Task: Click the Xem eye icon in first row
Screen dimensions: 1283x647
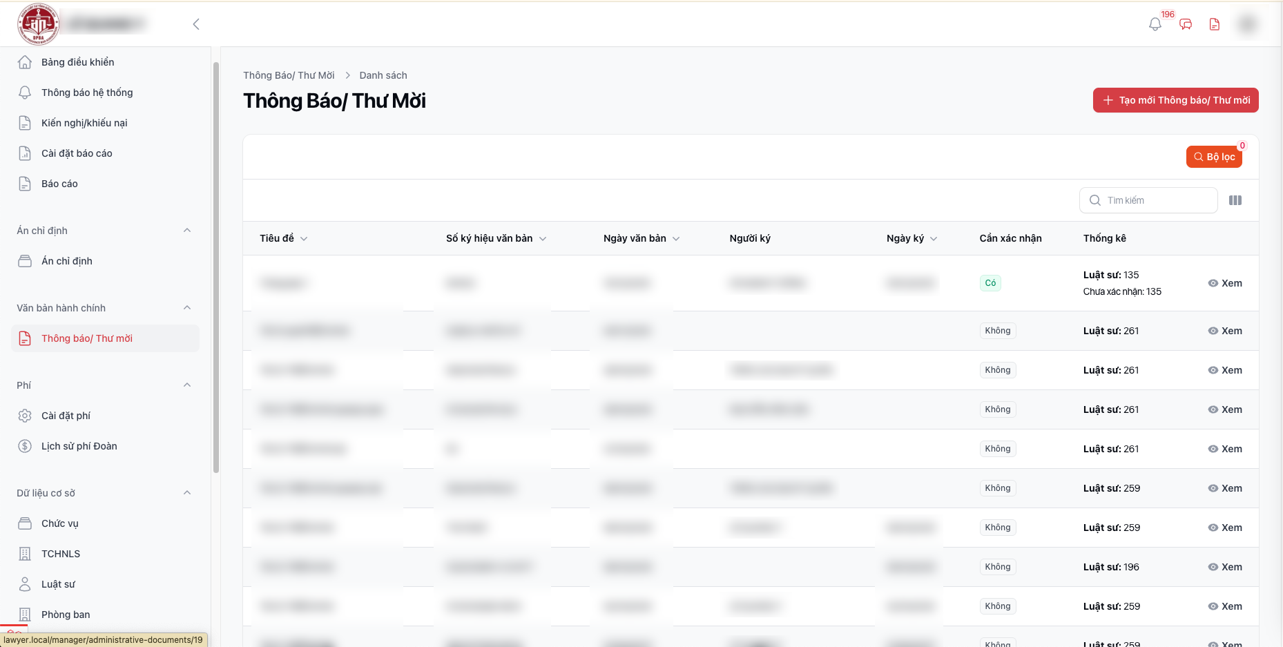Action: click(1213, 283)
